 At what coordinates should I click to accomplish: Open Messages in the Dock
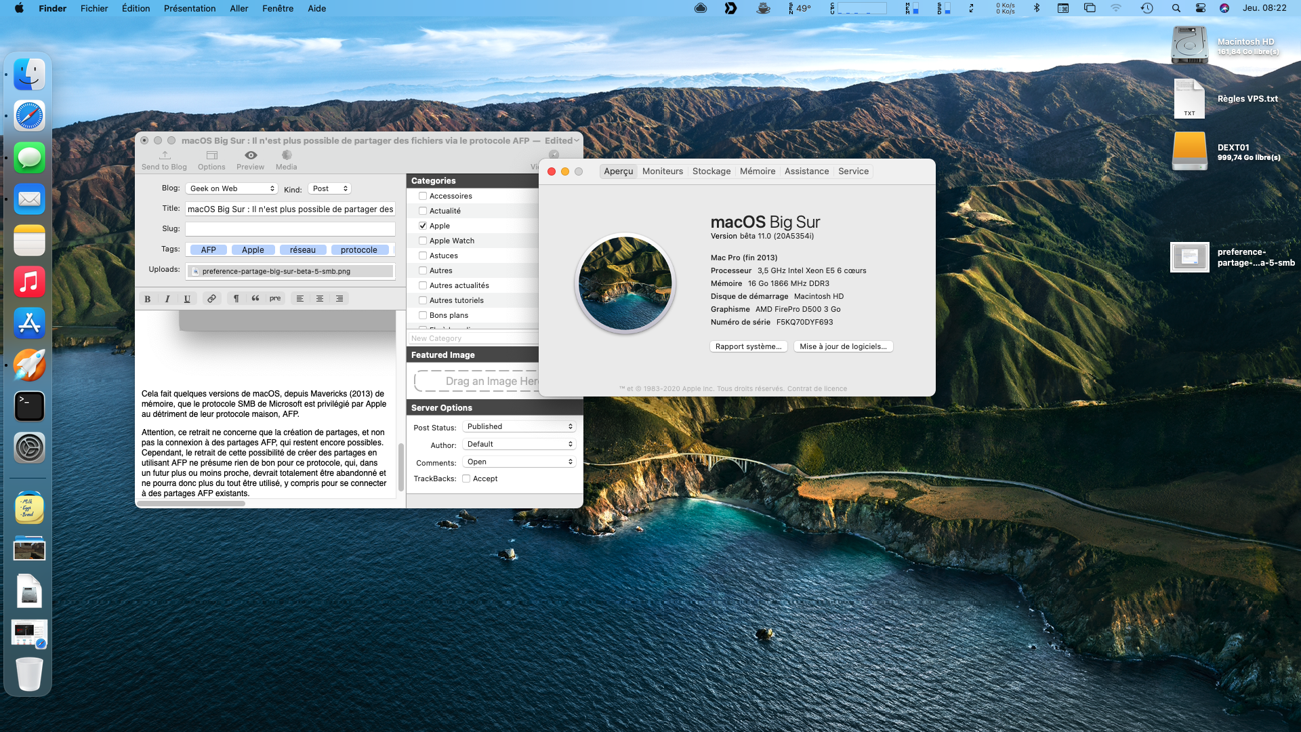[x=29, y=157]
